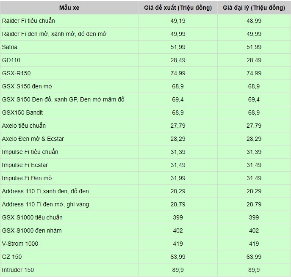
Task: Click the suggested price 28,79
Action: [x=178, y=204]
